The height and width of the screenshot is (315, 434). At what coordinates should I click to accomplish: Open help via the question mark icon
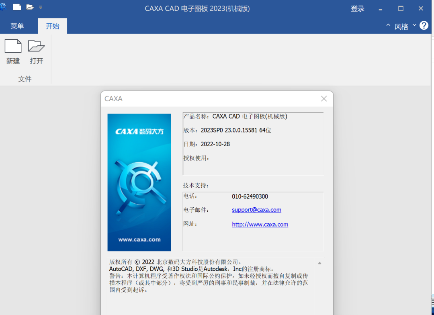[424, 25]
